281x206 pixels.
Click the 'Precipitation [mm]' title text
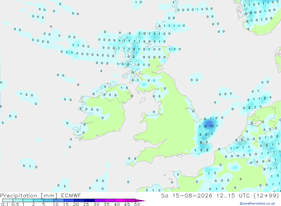tap(29, 196)
